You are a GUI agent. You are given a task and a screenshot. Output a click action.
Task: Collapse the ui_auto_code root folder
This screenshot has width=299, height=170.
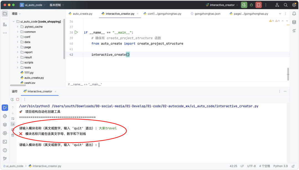click(x=14, y=22)
